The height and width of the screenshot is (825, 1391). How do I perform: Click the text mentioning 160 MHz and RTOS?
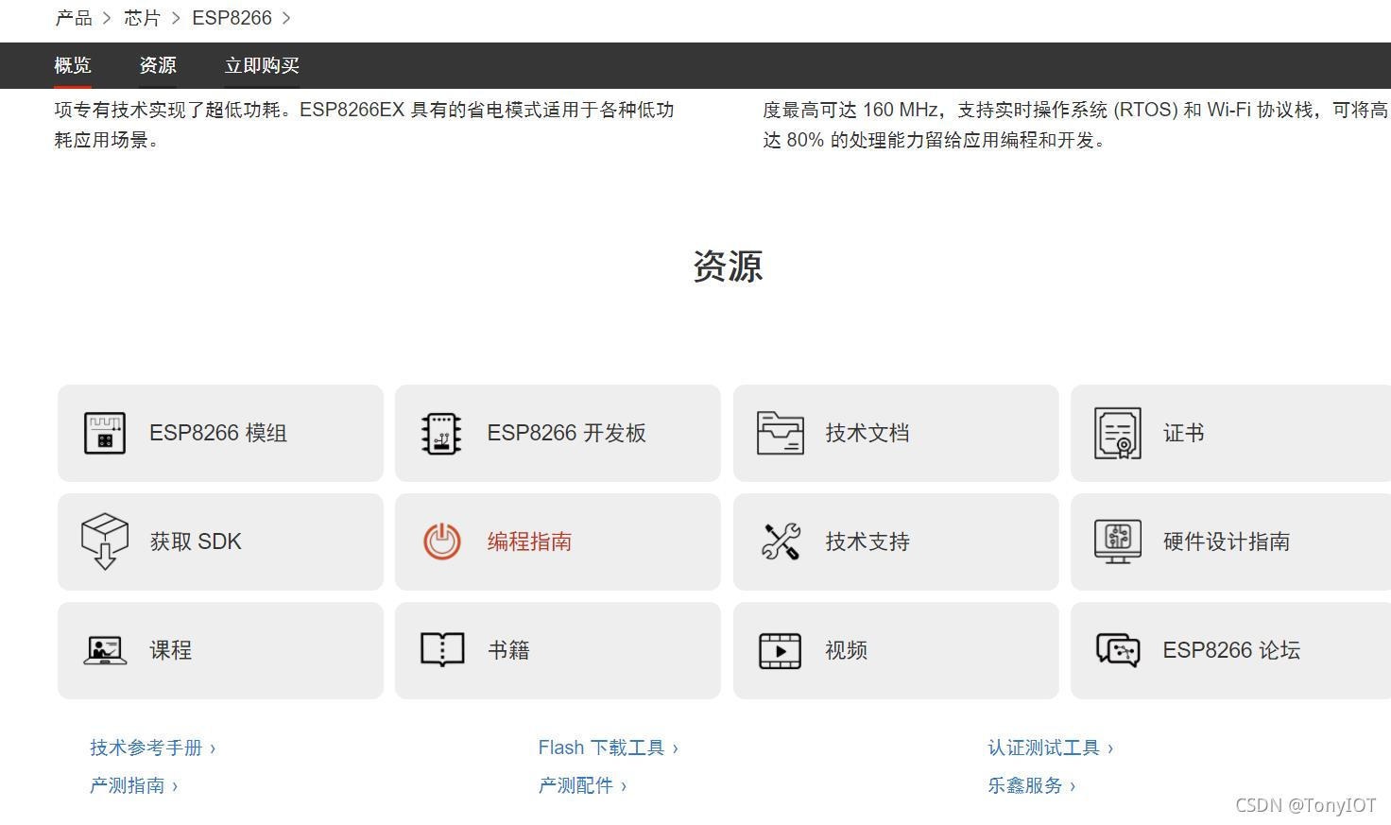[x=1075, y=125]
